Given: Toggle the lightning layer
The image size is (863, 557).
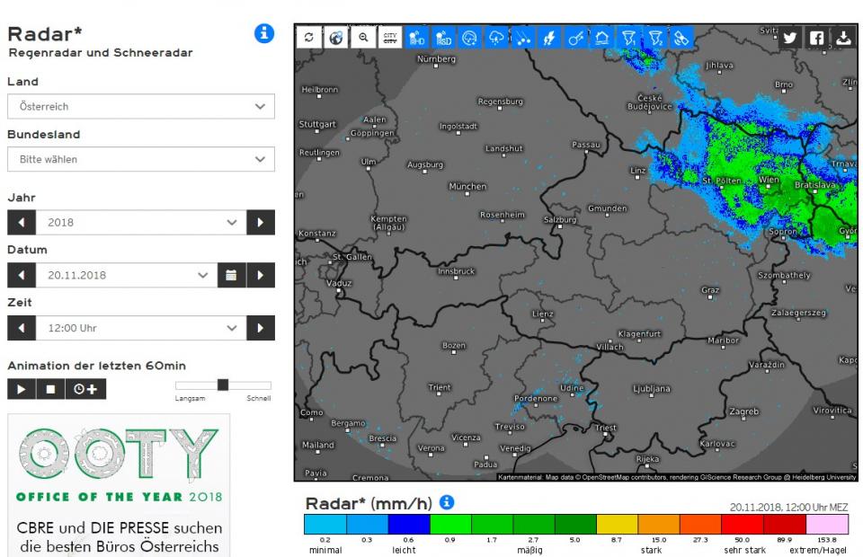Looking at the screenshot, I should 547,38.
